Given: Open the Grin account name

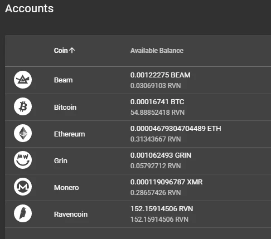Looking at the screenshot, I should pyautogui.click(x=61, y=160).
